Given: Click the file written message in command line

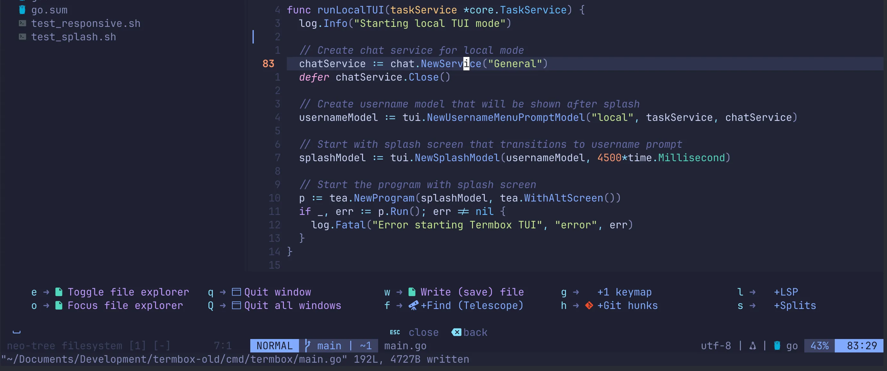Looking at the screenshot, I should [x=235, y=359].
